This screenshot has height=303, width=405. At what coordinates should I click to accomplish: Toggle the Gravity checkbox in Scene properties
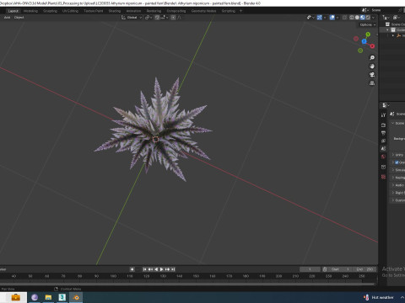click(397, 162)
